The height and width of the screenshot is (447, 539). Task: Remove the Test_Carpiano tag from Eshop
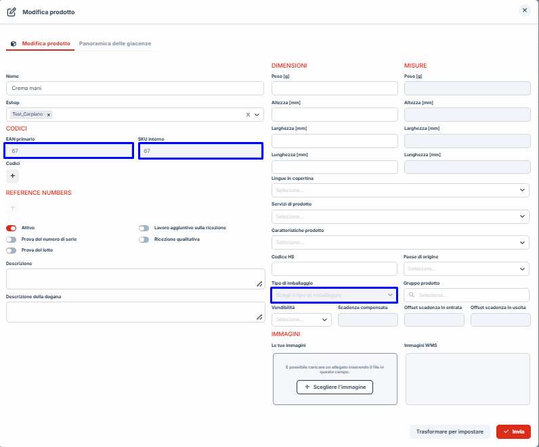(49, 115)
